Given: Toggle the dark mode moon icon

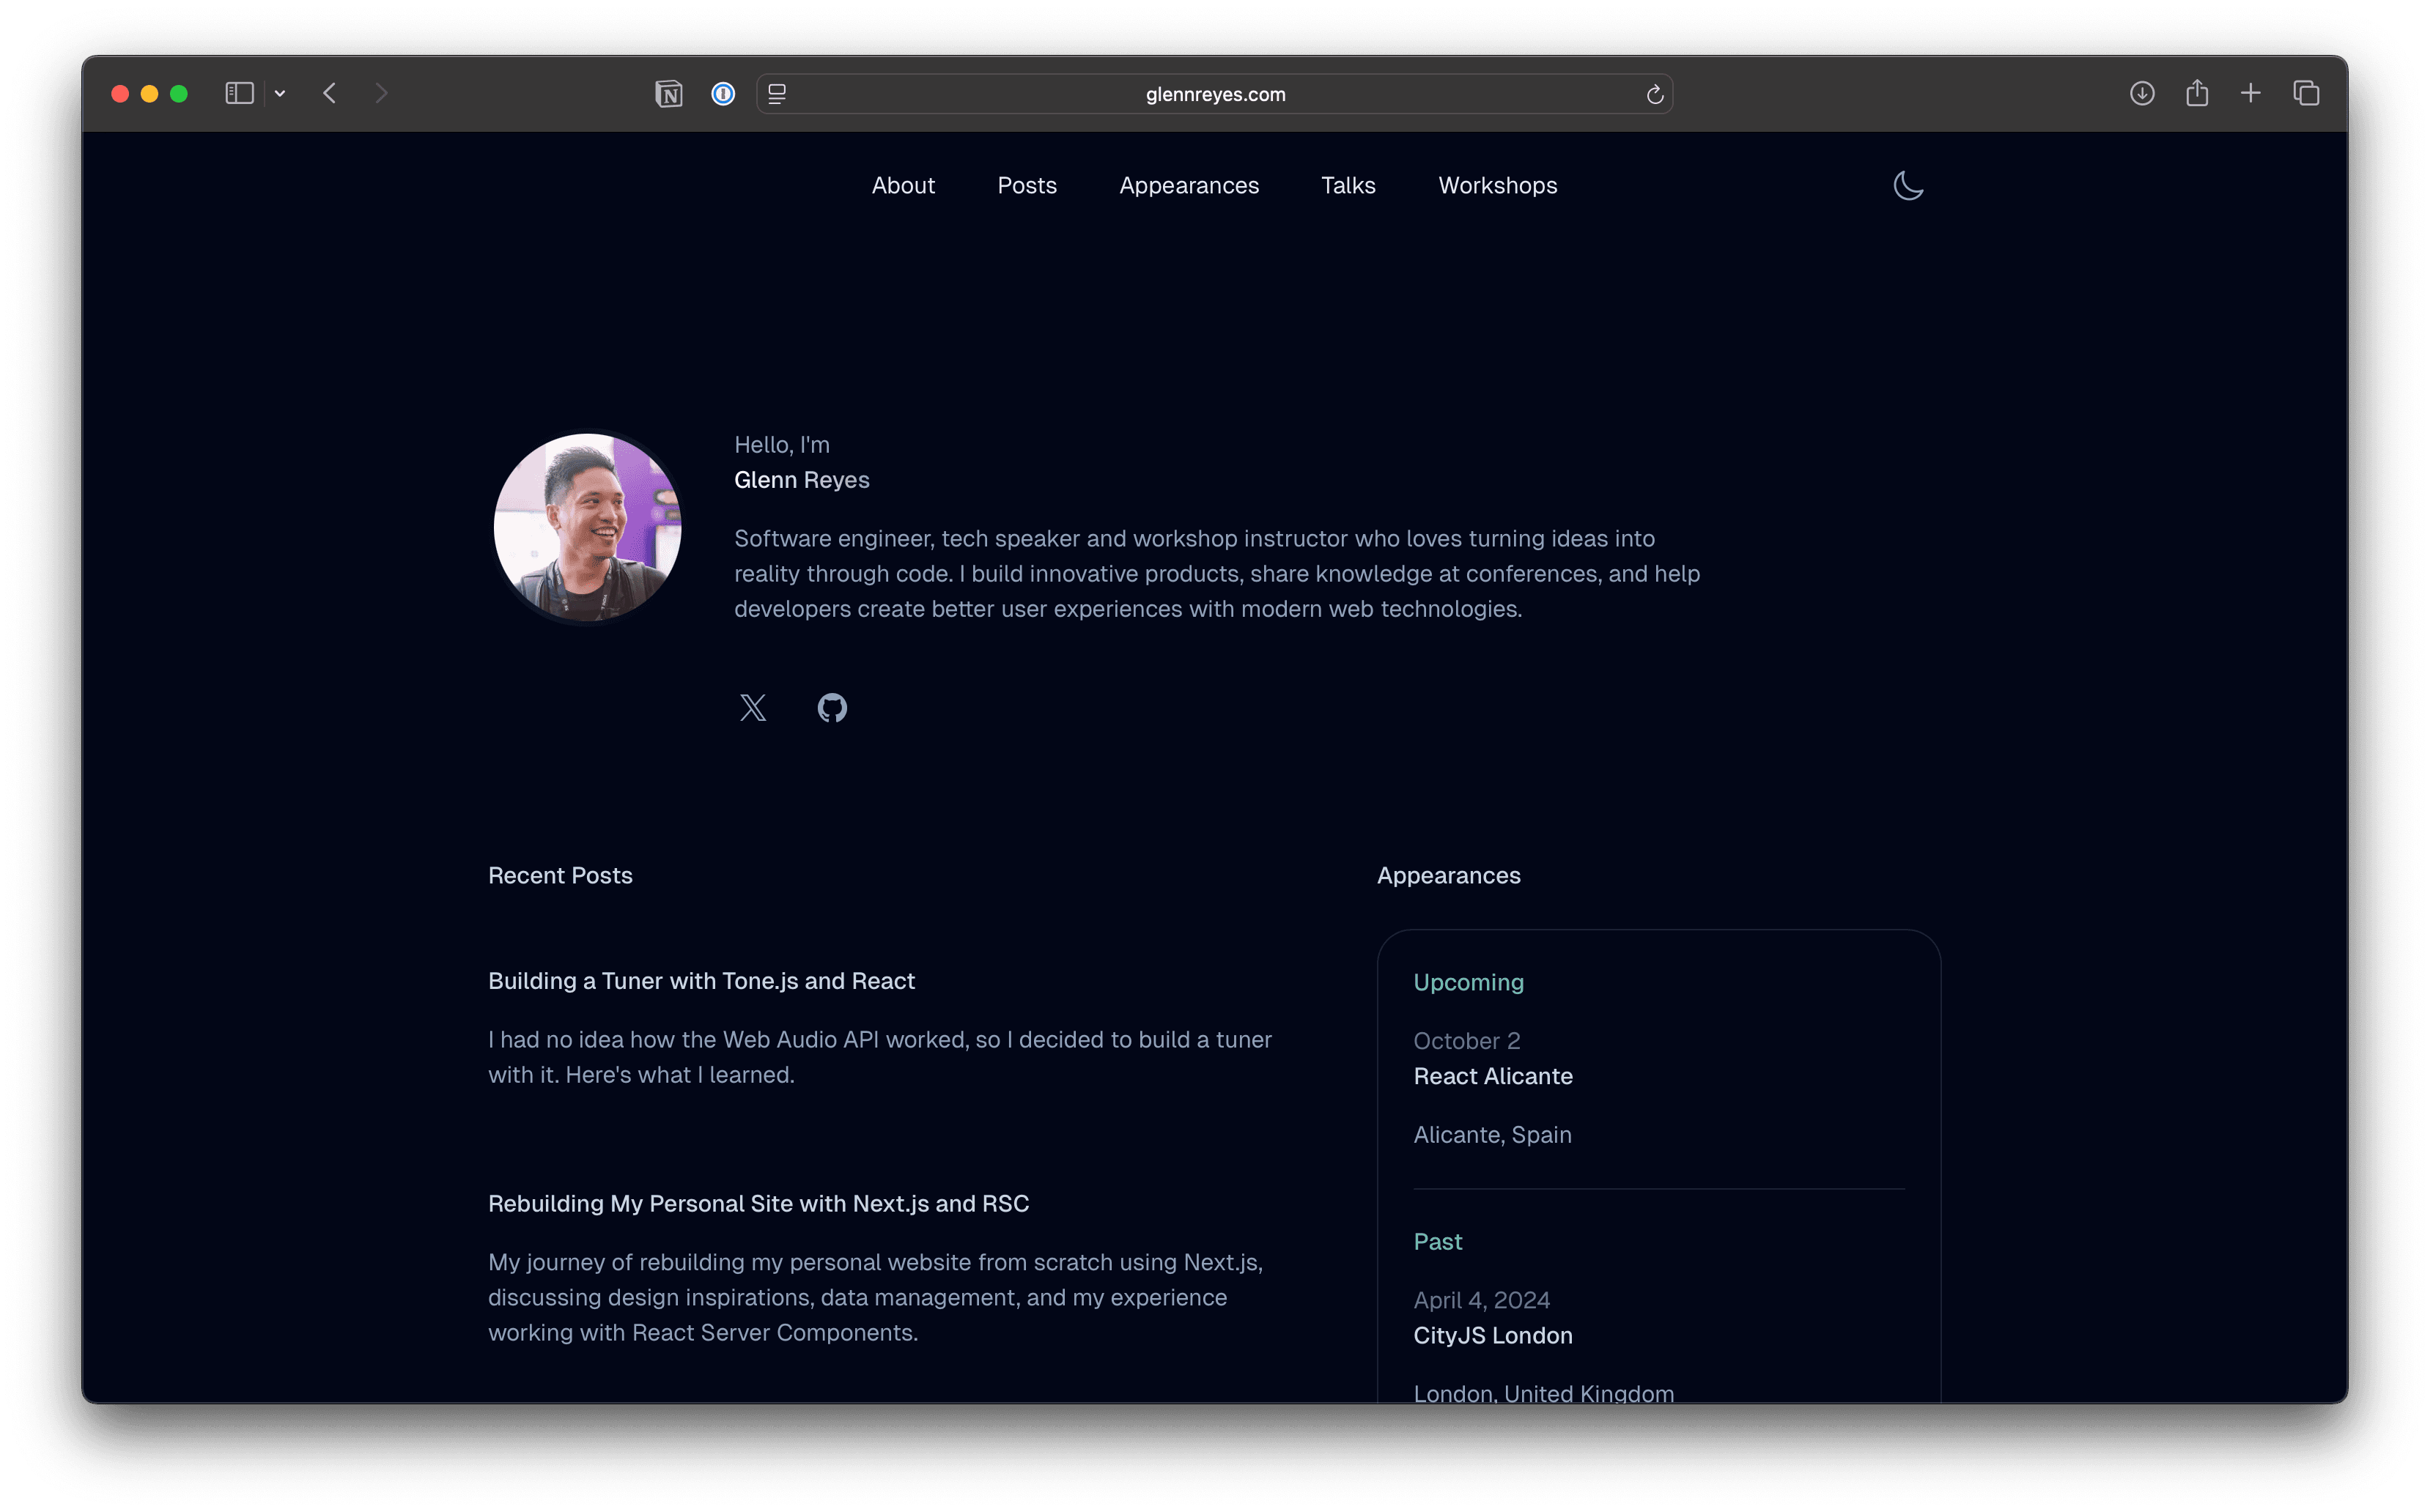Looking at the screenshot, I should [x=1909, y=186].
